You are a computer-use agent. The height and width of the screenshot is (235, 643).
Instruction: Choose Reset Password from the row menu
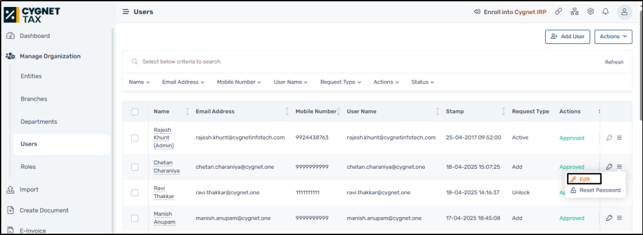point(595,190)
